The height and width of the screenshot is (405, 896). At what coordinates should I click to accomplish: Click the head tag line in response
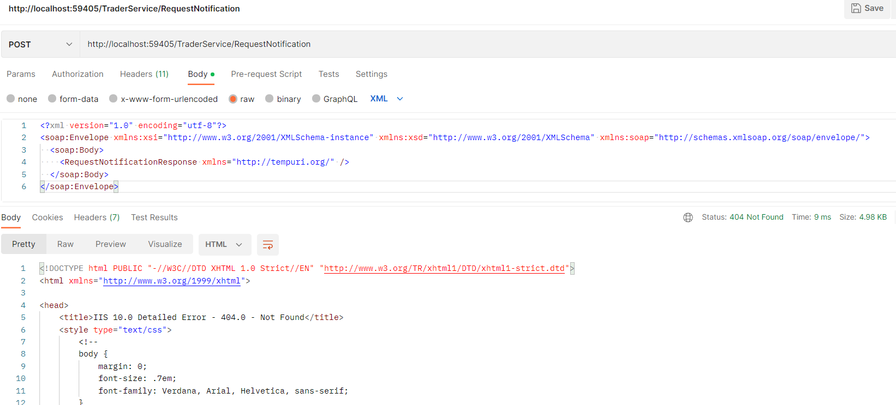click(54, 305)
